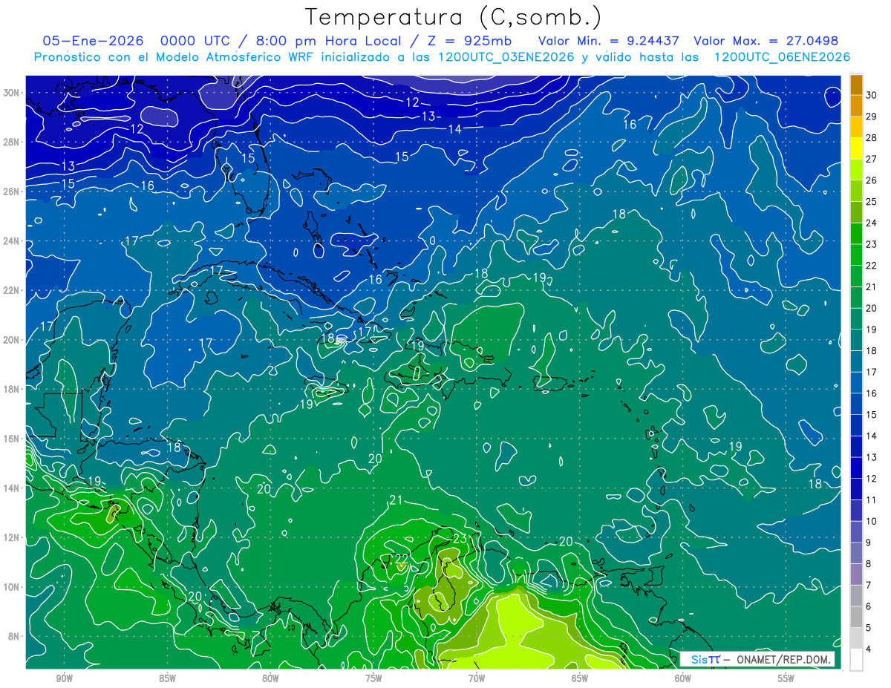This screenshot has width=891, height=688.
Task: Pick the orange swatch between 29 and 30
Action: (856, 106)
